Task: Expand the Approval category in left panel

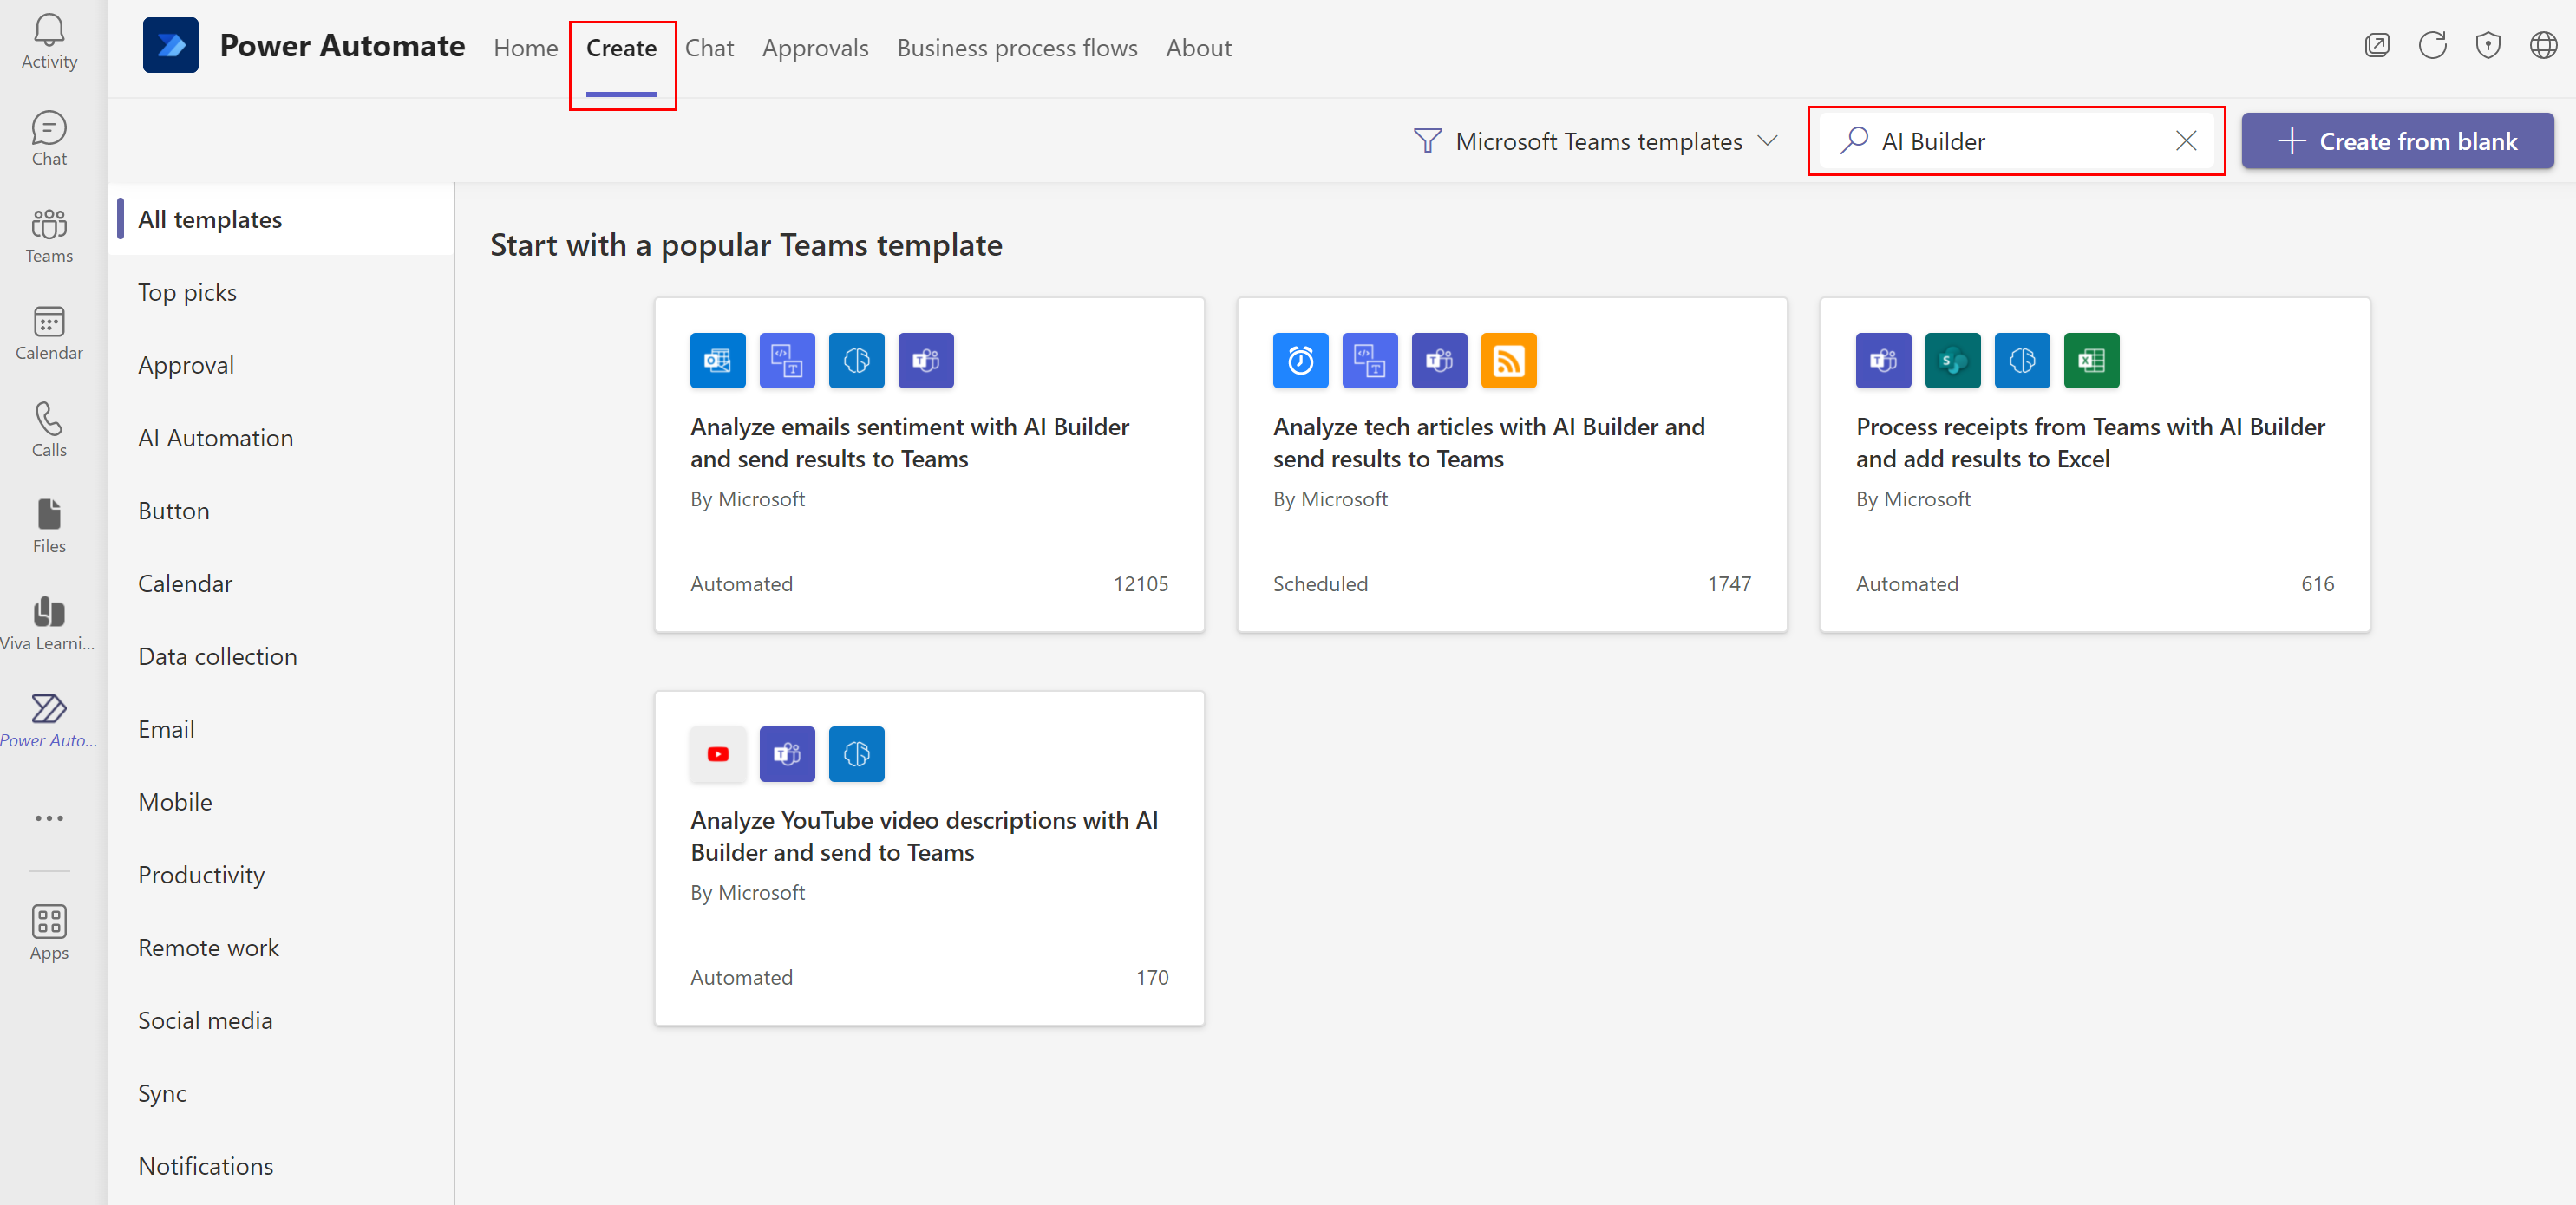Action: coord(186,363)
